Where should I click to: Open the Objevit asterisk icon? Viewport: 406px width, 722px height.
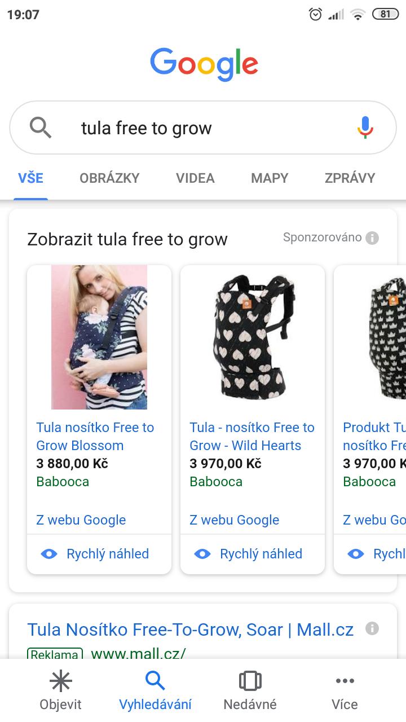point(60,681)
